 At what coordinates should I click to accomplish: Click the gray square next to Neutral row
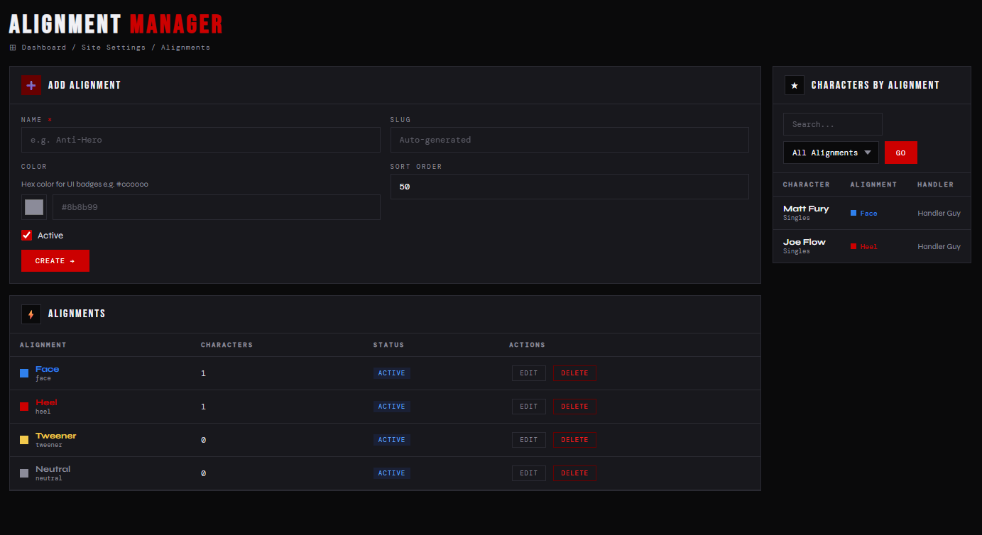coord(24,473)
